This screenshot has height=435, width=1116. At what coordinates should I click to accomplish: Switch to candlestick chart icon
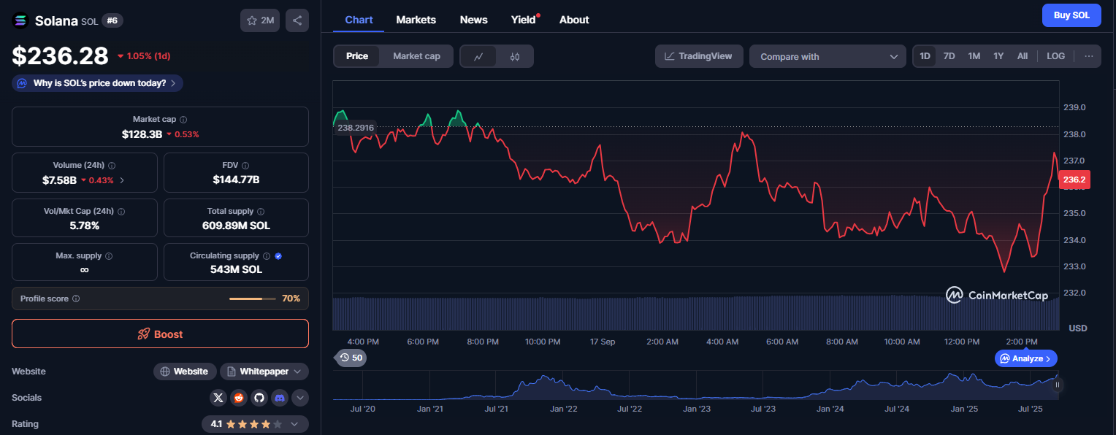[515, 56]
